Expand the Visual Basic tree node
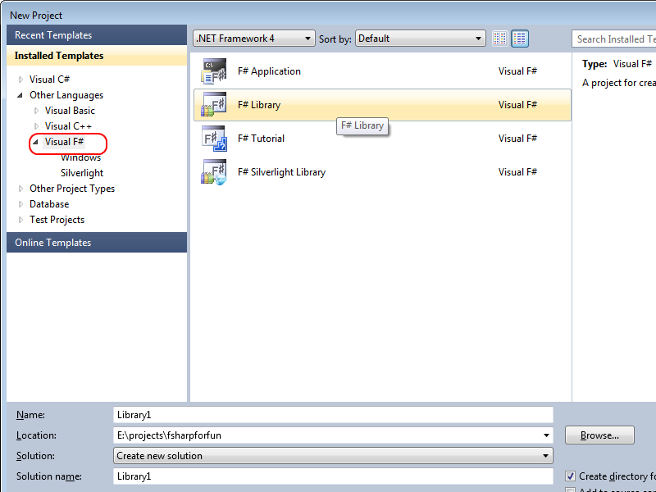Screen dimensions: 656x492 (x=36, y=111)
